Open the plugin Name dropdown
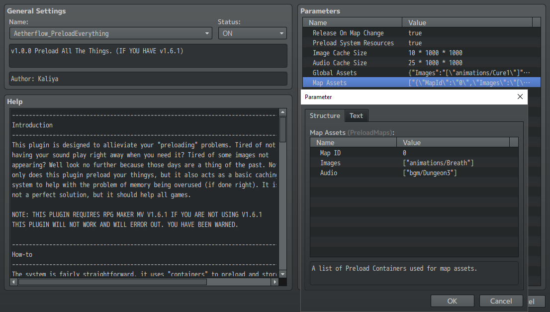 (207, 33)
